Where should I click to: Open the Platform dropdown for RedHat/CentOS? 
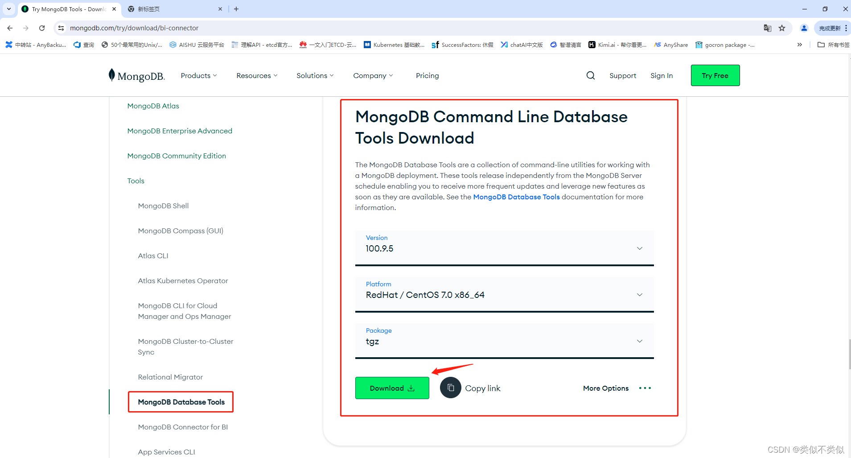tap(639, 294)
